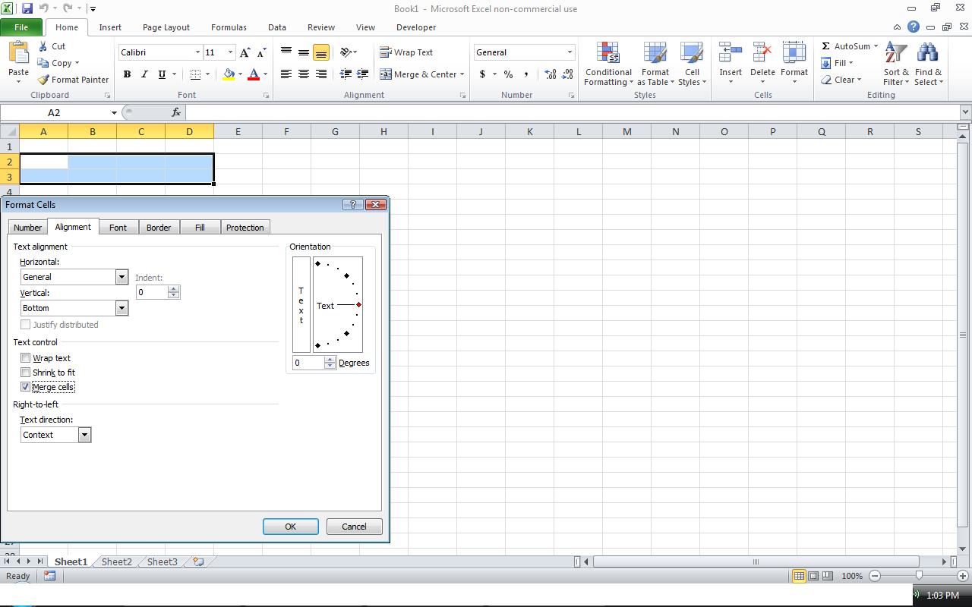
Task: Switch to Sheet2
Action: click(x=116, y=561)
